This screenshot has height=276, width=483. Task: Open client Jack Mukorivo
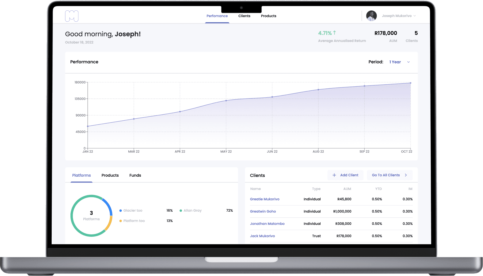coord(262,236)
